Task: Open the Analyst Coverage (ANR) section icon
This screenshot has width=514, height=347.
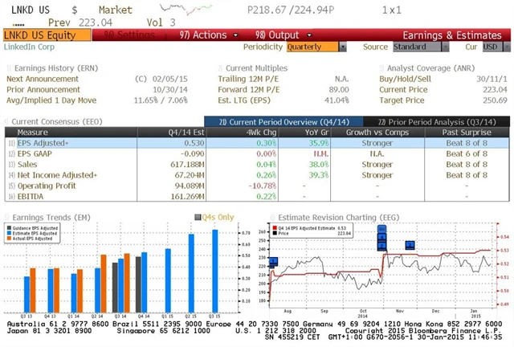Action: tap(381, 67)
